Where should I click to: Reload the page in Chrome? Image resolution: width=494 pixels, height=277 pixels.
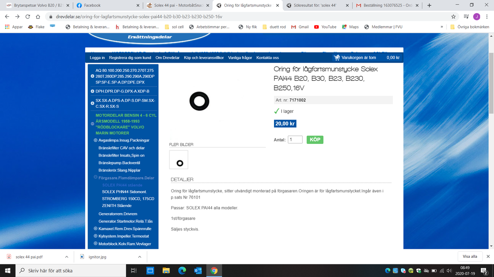pos(28,17)
